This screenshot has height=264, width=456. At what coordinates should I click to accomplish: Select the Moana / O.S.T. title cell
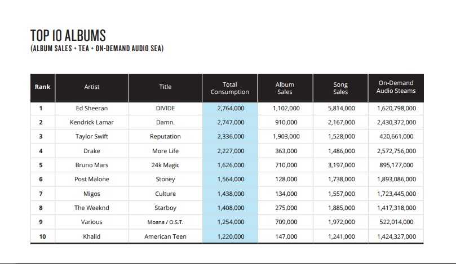click(x=165, y=222)
